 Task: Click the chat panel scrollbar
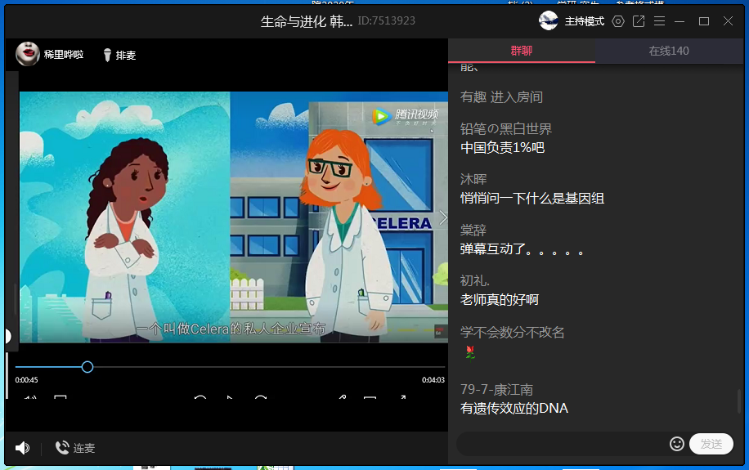coord(739,401)
